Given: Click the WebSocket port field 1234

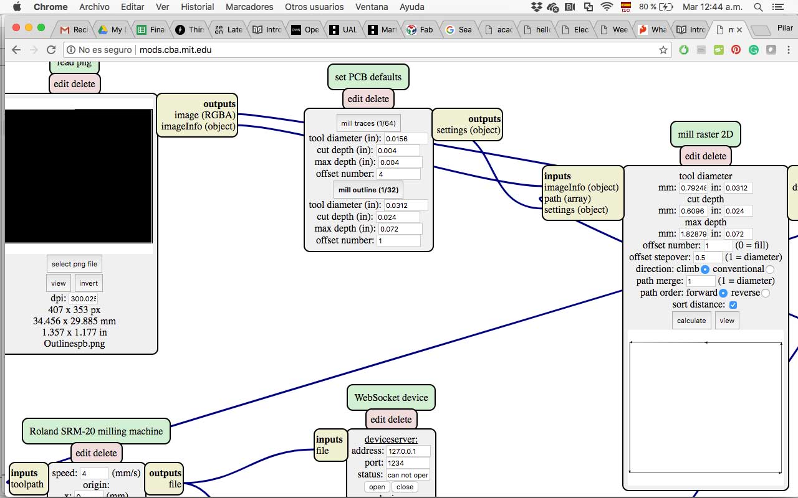Looking at the screenshot, I should point(408,463).
